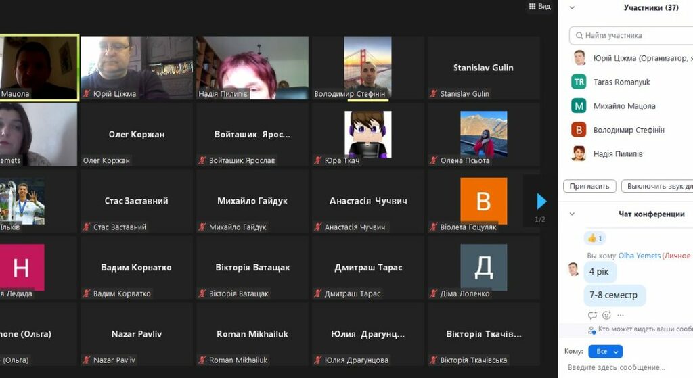Open the Вид layout view menu

(x=539, y=6)
